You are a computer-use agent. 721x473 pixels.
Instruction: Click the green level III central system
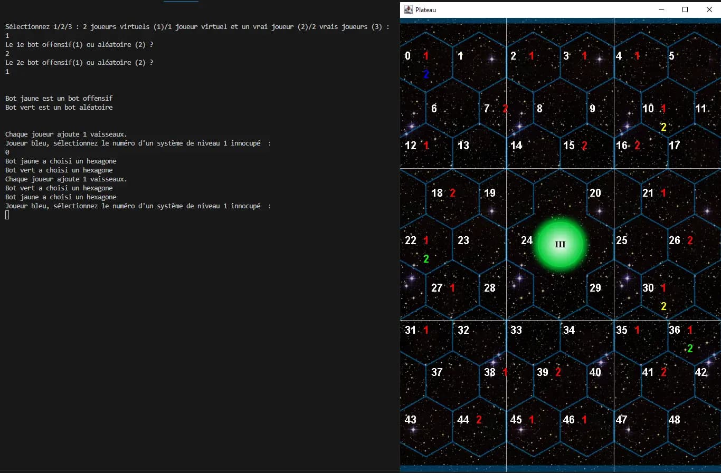(560, 245)
